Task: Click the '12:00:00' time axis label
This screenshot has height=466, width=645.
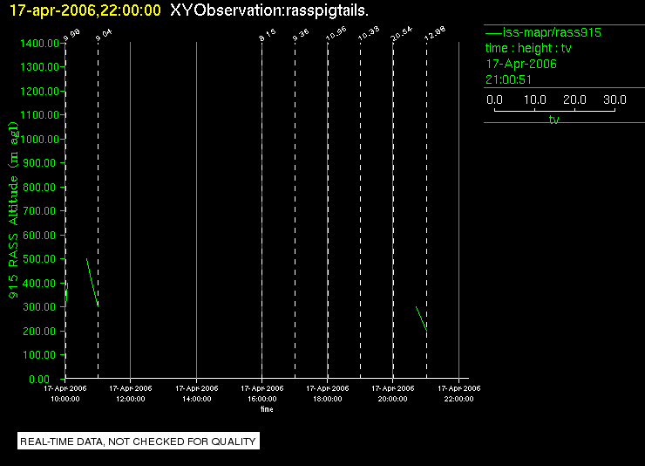Action: point(131,399)
